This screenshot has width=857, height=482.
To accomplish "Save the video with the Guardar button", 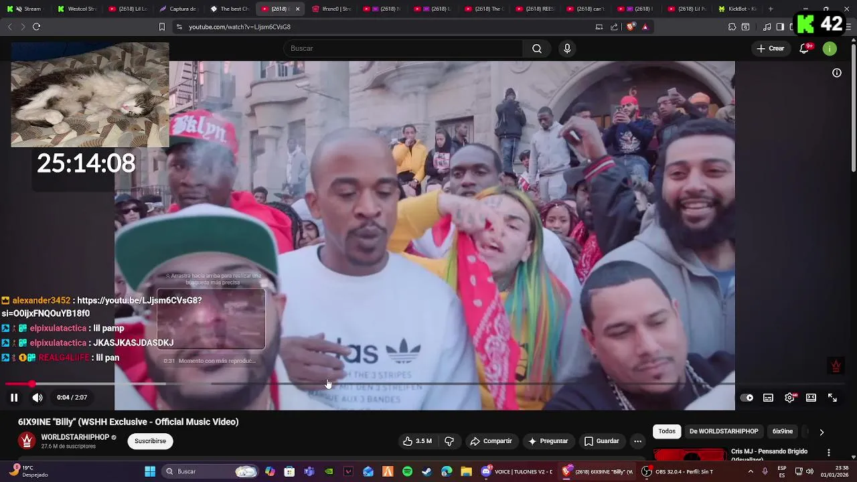I will click(x=601, y=441).
